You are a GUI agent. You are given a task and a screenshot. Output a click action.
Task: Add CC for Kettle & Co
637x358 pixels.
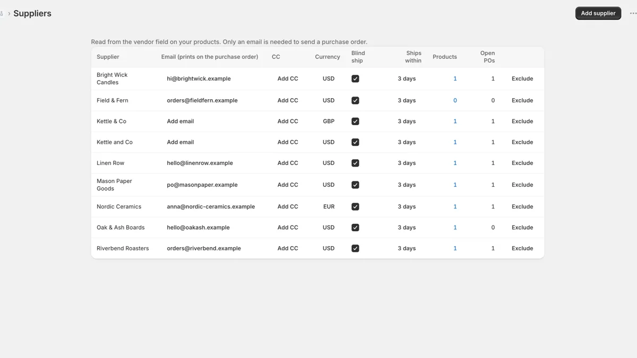click(x=288, y=121)
